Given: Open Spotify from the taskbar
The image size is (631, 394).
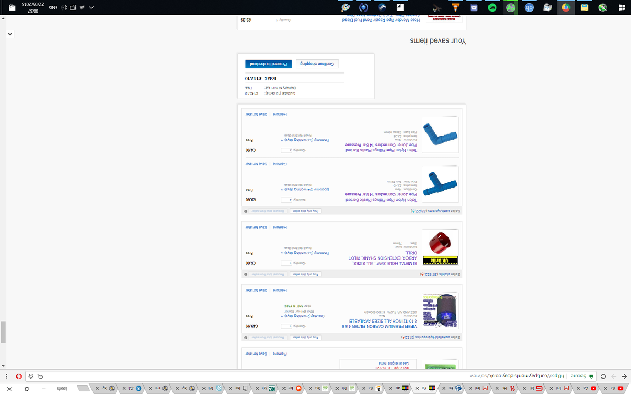Looking at the screenshot, I should pyautogui.click(x=492, y=7).
